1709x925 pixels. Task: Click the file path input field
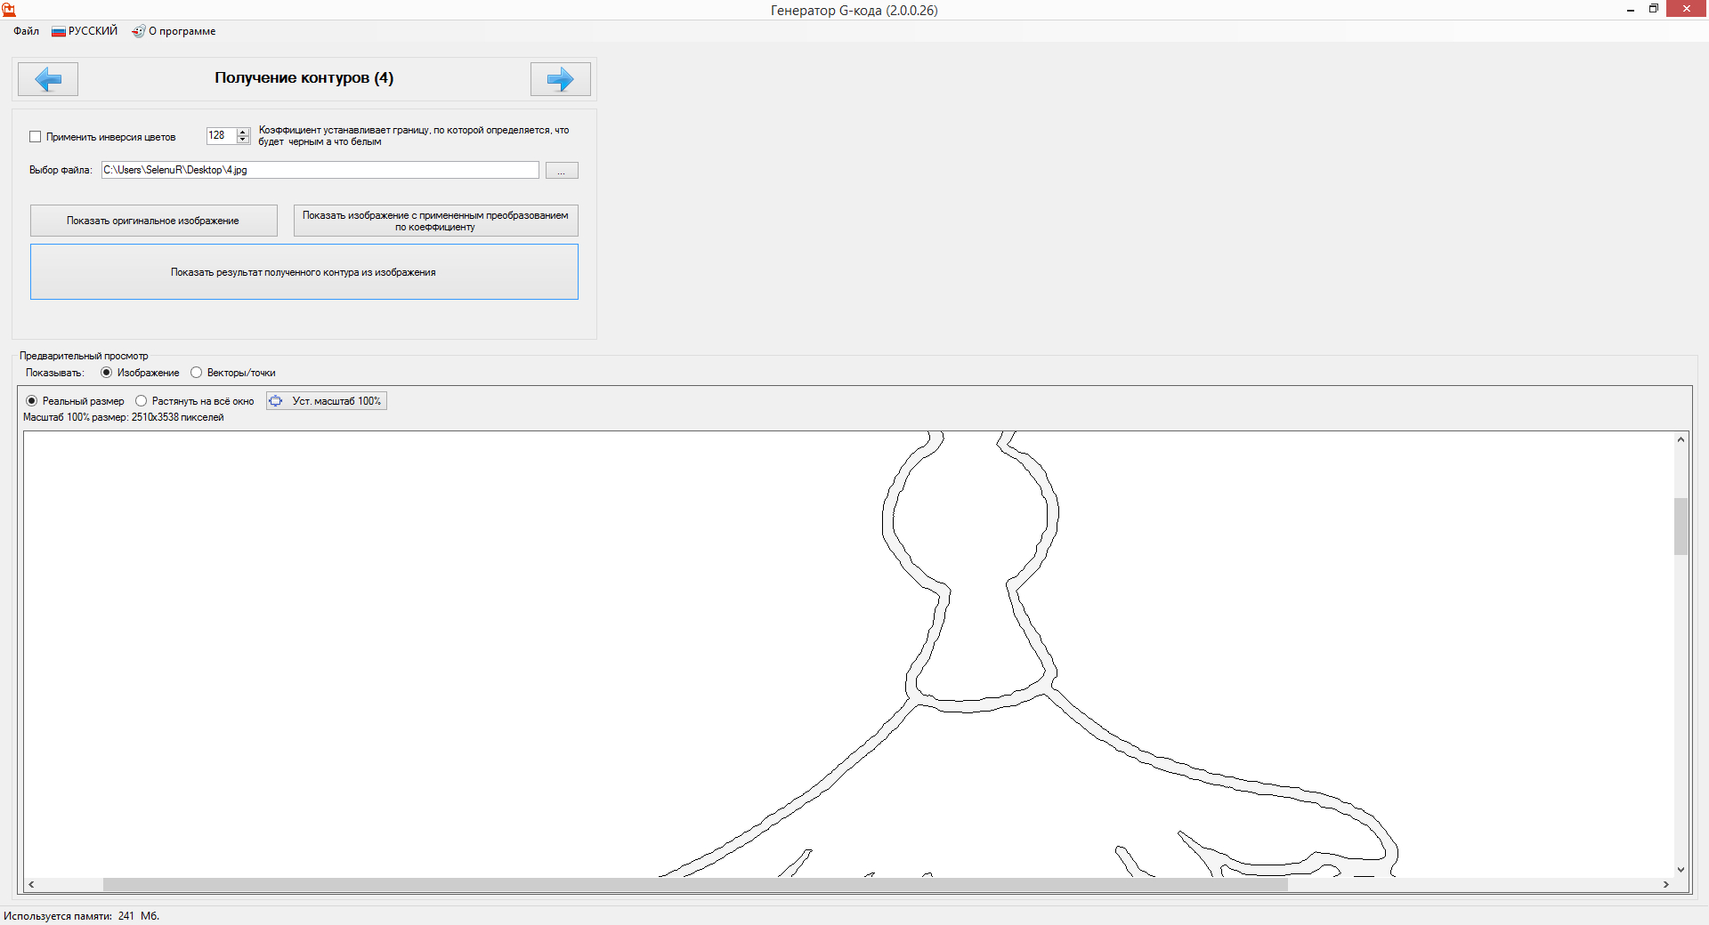coord(320,170)
